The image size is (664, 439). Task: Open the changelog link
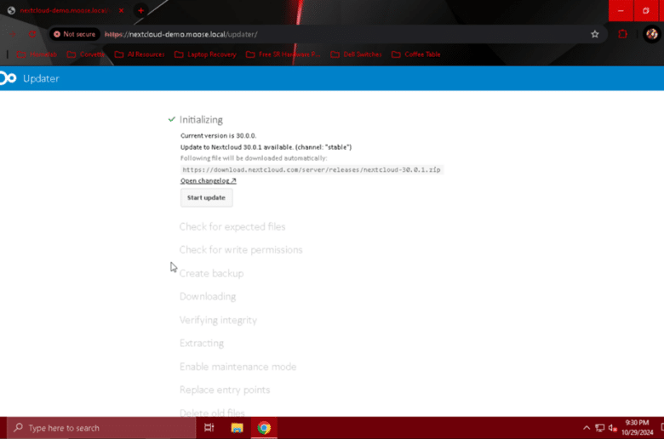(x=208, y=180)
